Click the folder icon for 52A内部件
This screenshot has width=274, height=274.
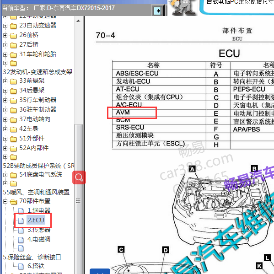coord(13,149)
